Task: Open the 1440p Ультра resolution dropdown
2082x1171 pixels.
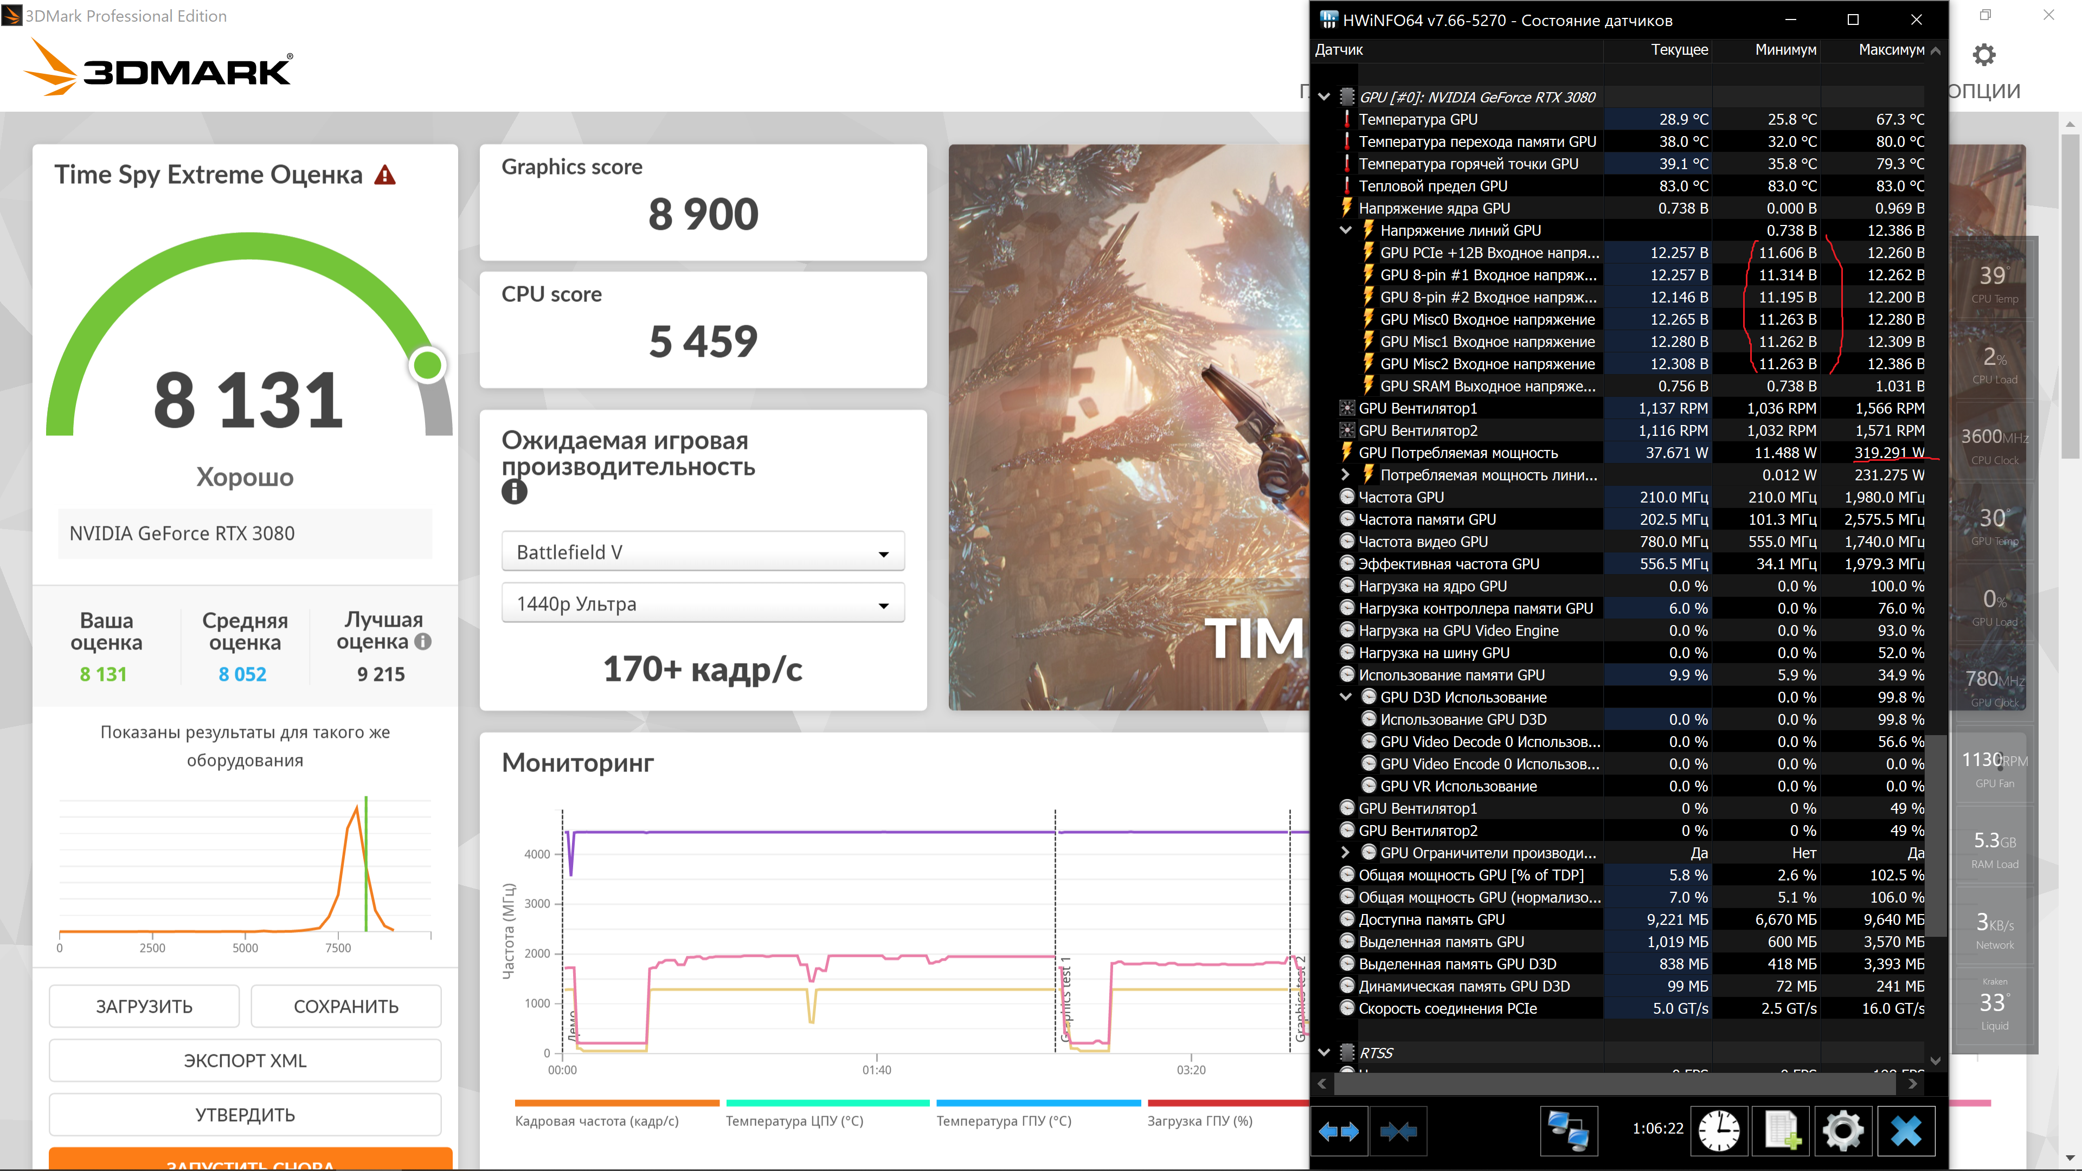Action: coord(702,604)
